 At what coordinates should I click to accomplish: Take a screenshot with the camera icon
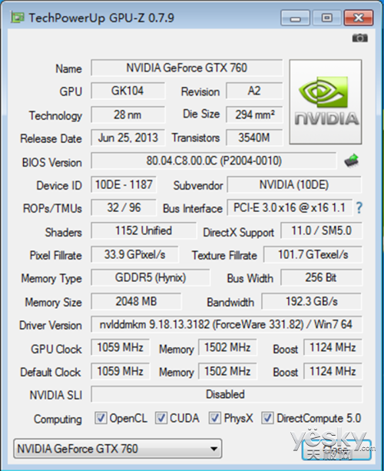(x=359, y=38)
